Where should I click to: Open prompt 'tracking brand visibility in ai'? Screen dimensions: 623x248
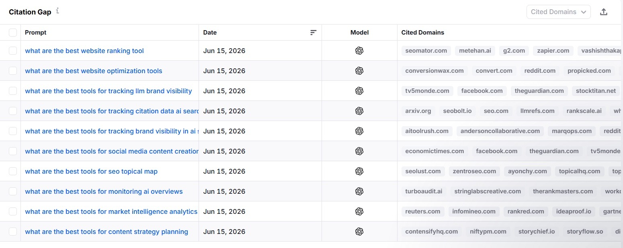pos(112,131)
